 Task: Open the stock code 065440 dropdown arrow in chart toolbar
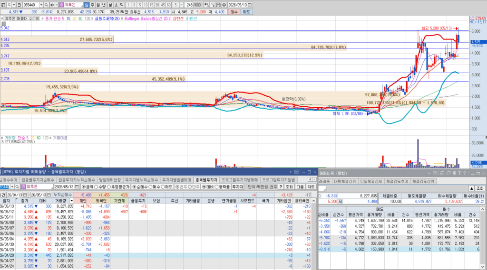41,5
